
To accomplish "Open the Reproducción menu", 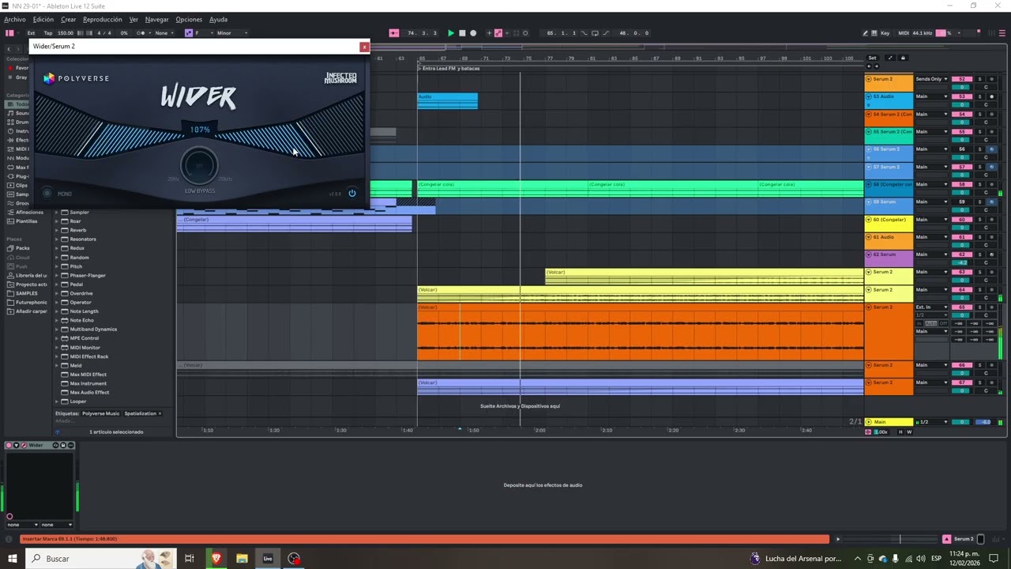I will pyautogui.click(x=103, y=20).
